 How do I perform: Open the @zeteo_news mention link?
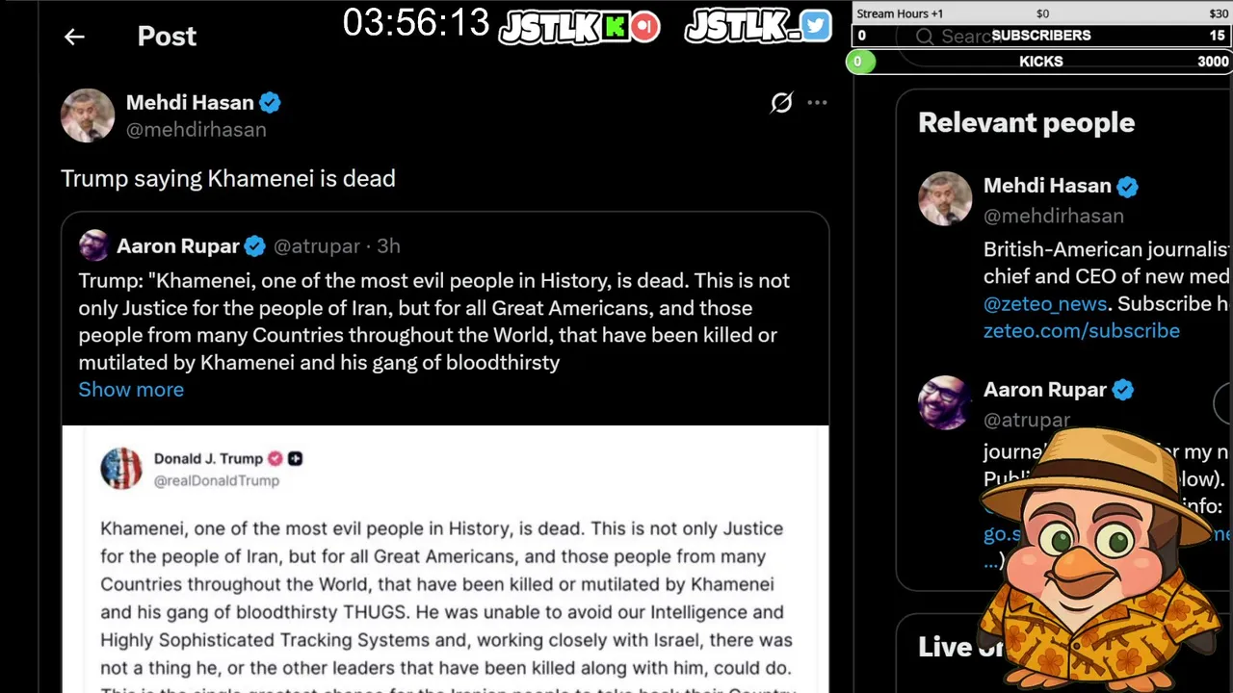pos(1045,304)
